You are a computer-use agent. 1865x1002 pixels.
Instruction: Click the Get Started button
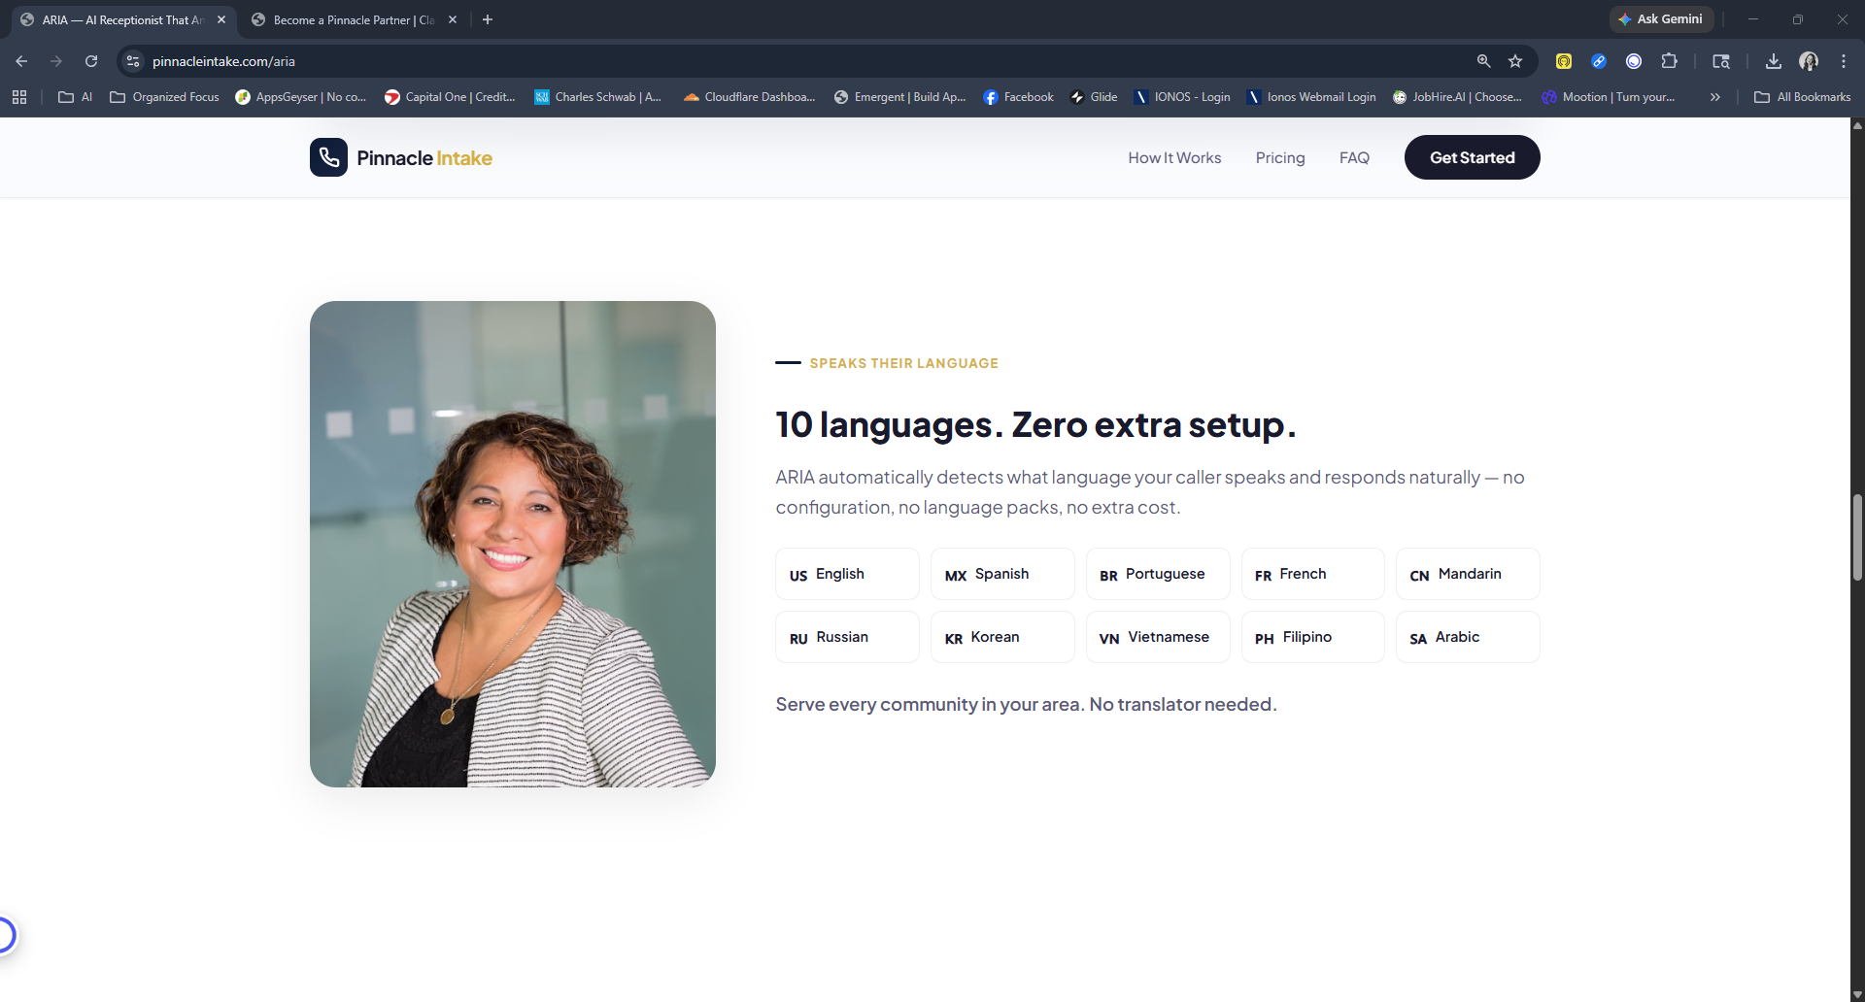tap(1472, 157)
